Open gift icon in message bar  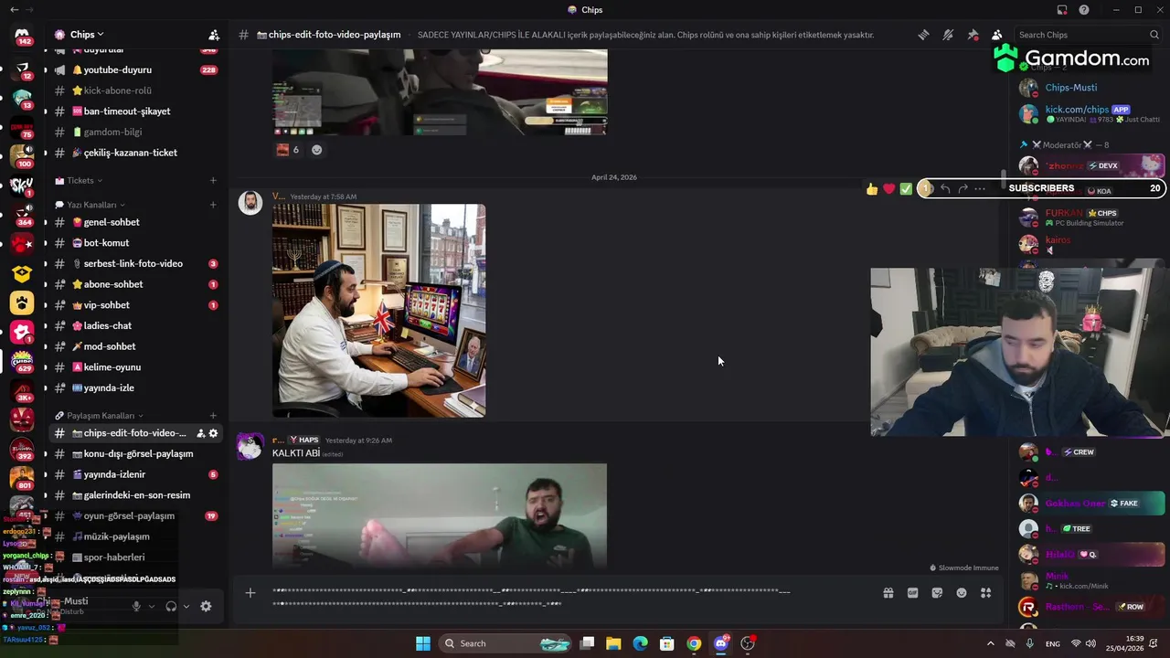[888, 593]
